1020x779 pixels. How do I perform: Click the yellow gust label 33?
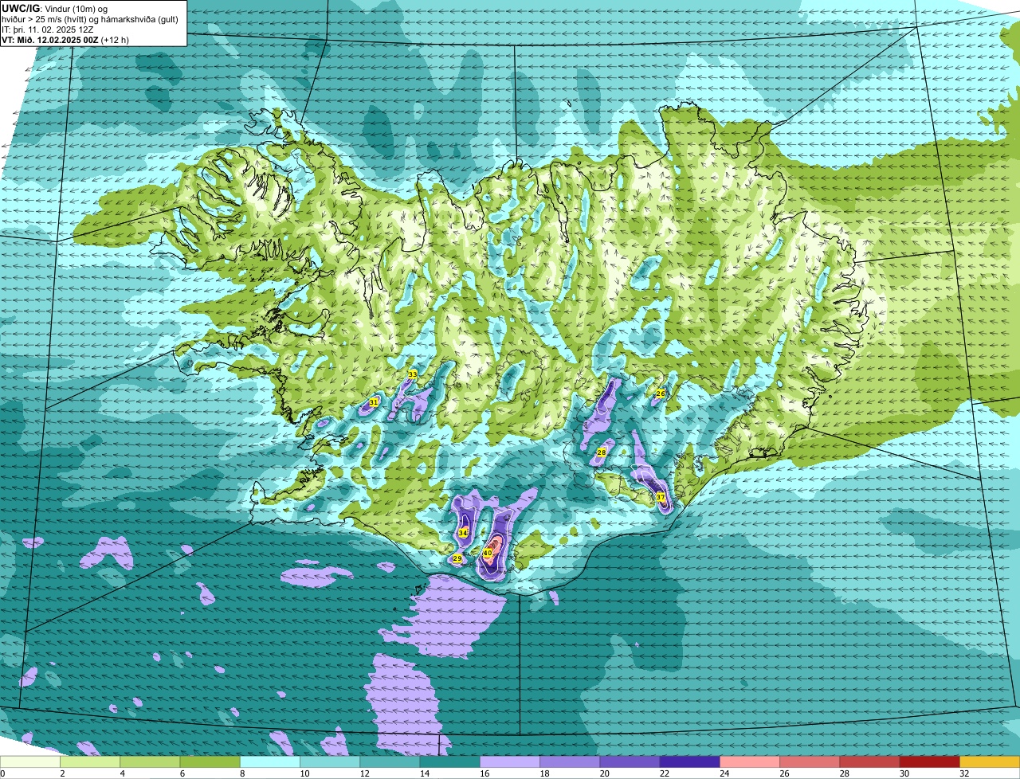click(x=412, y=374)
